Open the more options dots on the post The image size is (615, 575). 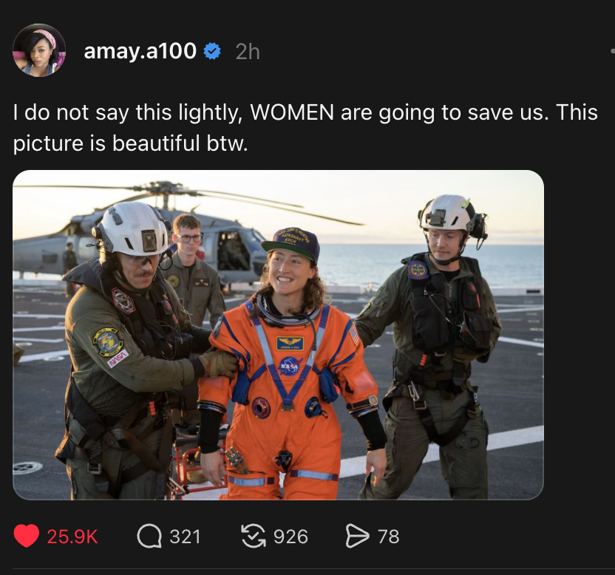click(611, 51)
